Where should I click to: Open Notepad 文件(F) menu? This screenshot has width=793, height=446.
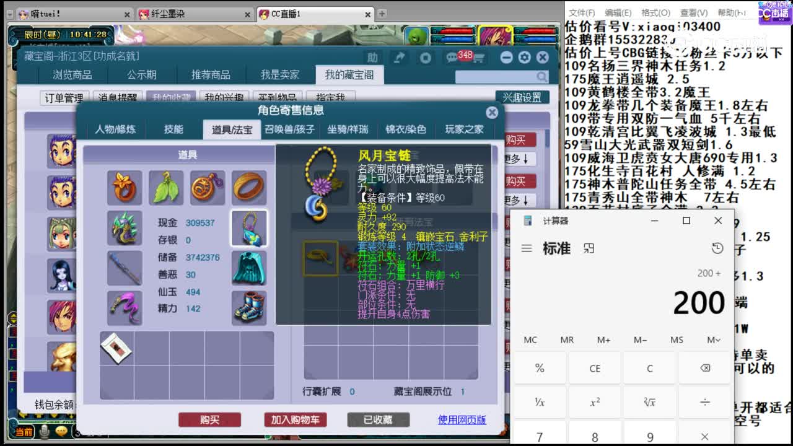(582, 12)
